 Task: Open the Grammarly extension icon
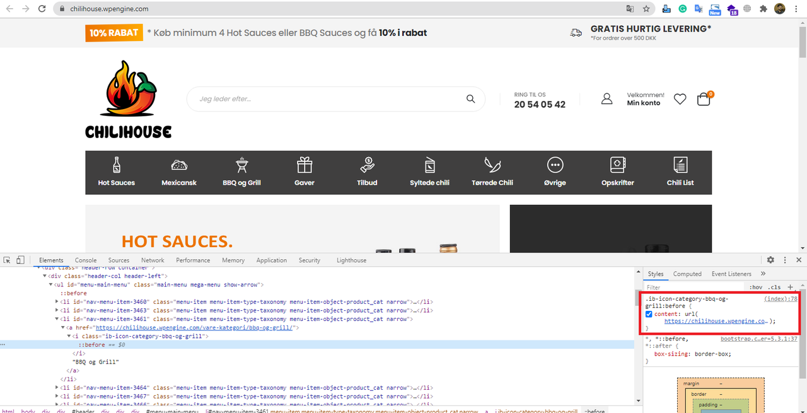[682, 9]
